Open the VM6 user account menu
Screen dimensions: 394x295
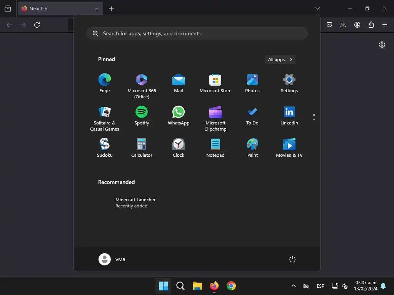click(x=112, y=259)
